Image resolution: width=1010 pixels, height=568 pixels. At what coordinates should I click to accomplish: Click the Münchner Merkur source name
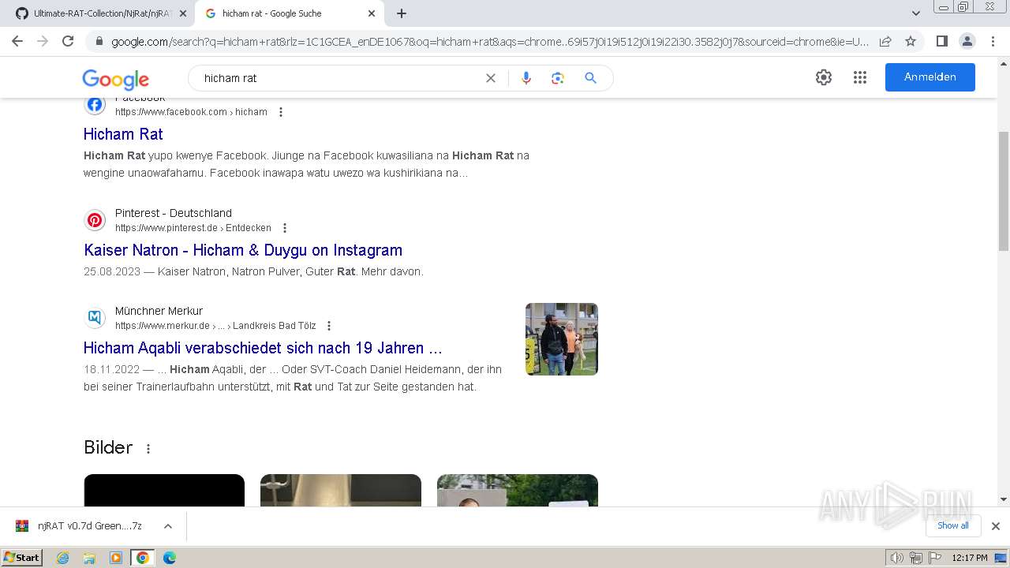[x=159, y=311]
